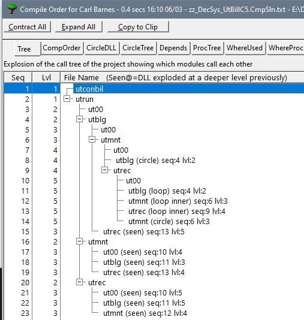Screen dimensions: 304x320
Task: Select 'utrec (loop inner) seq:9 lvl:4' row
Action: click(177, 212)
